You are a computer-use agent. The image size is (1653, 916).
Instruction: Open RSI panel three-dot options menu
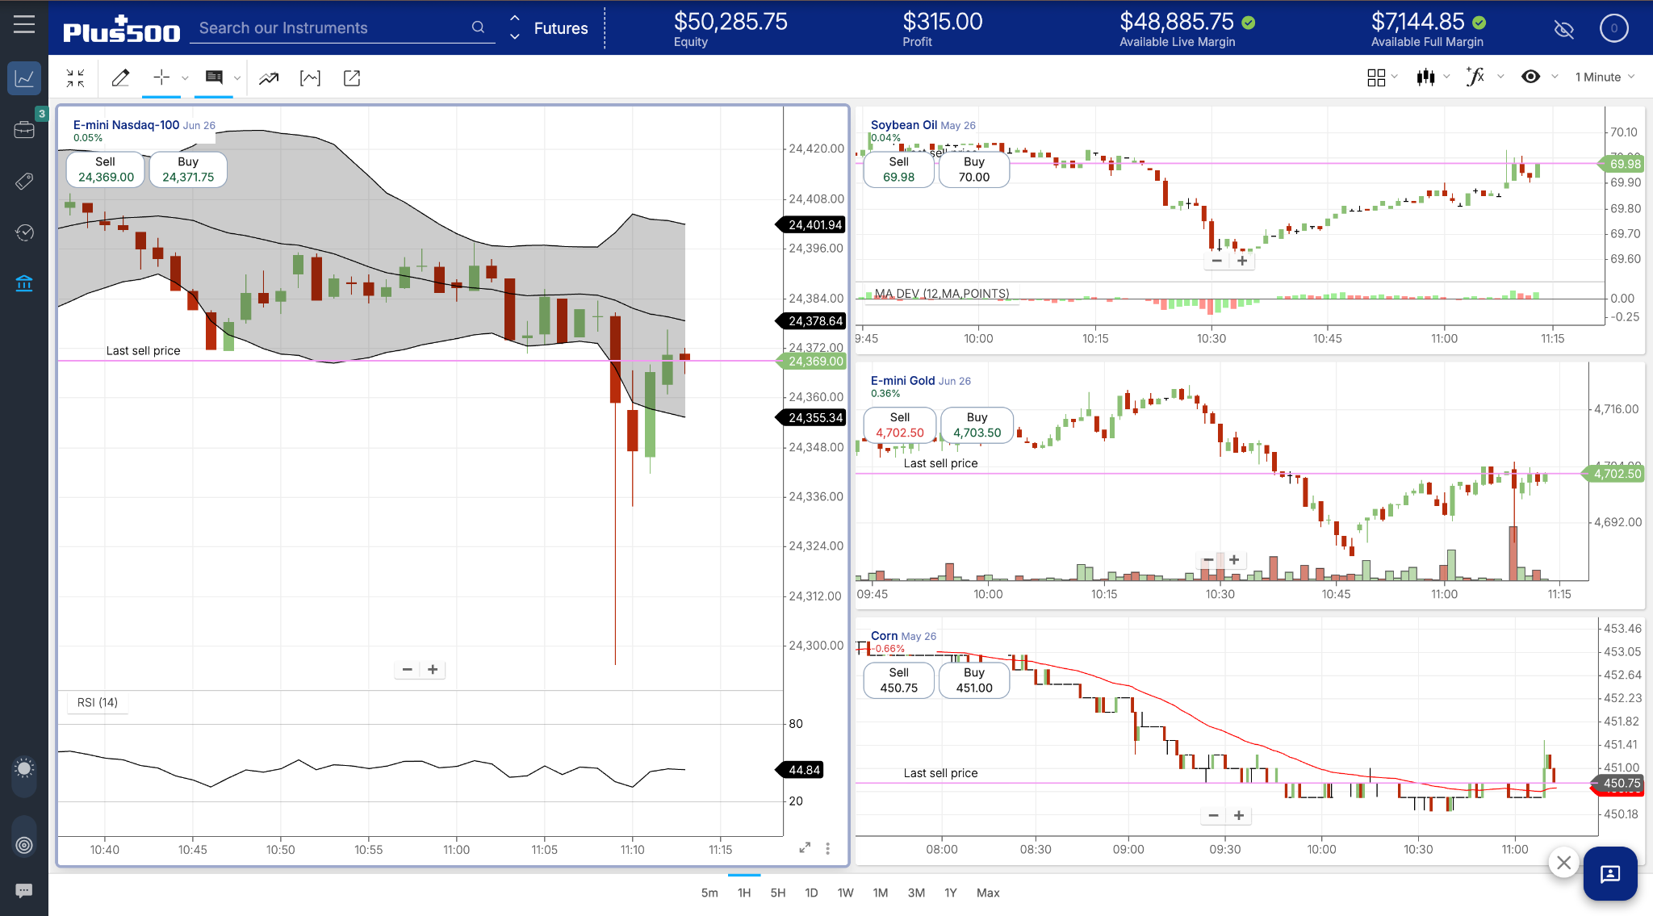pyautogui.click(x=827, y=848)
